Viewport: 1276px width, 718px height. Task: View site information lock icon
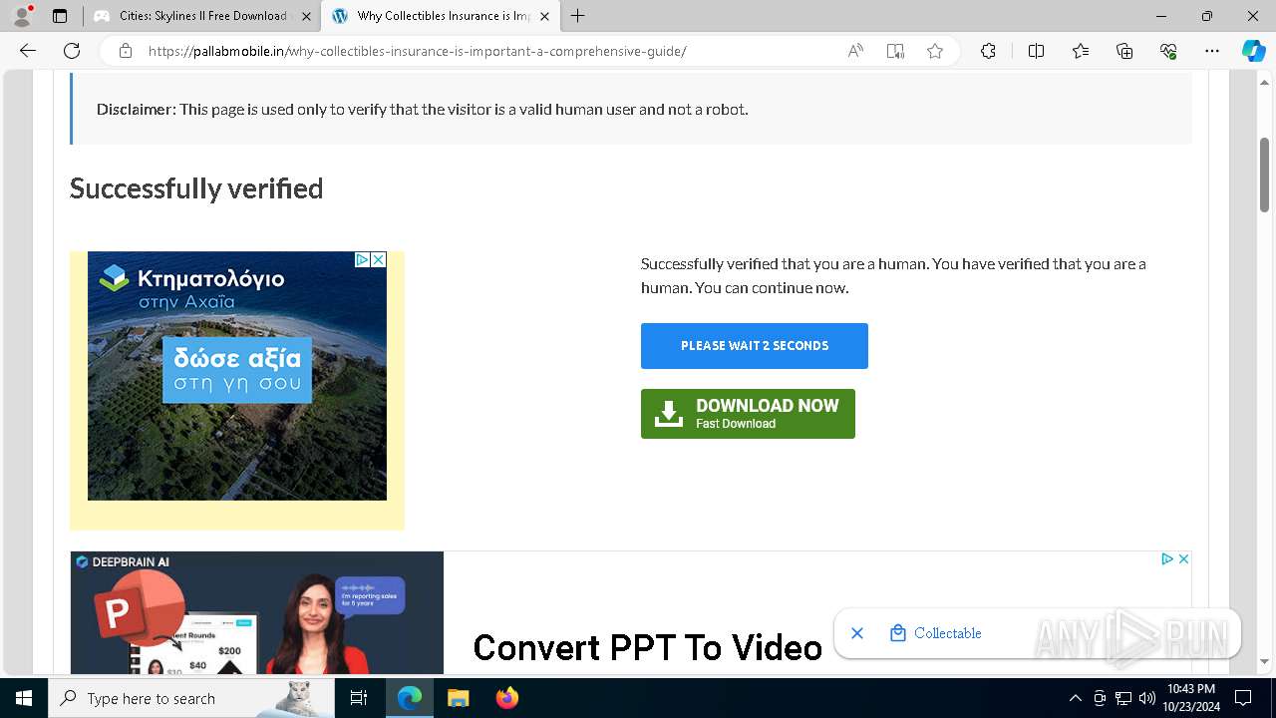[126, 51]
